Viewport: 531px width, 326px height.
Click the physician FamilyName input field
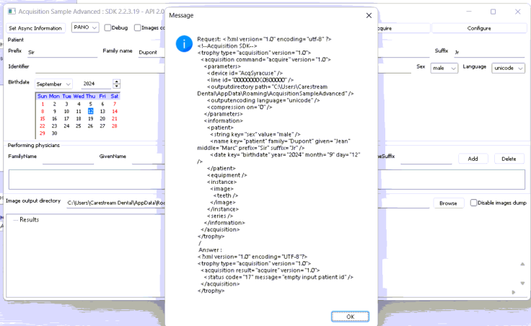pyautogui.click(x=68, y=159)
